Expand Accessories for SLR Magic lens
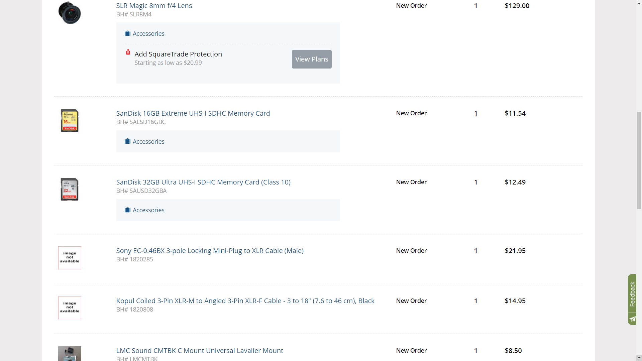The width and height of the screenshot is (642, 361). [148, 33]
